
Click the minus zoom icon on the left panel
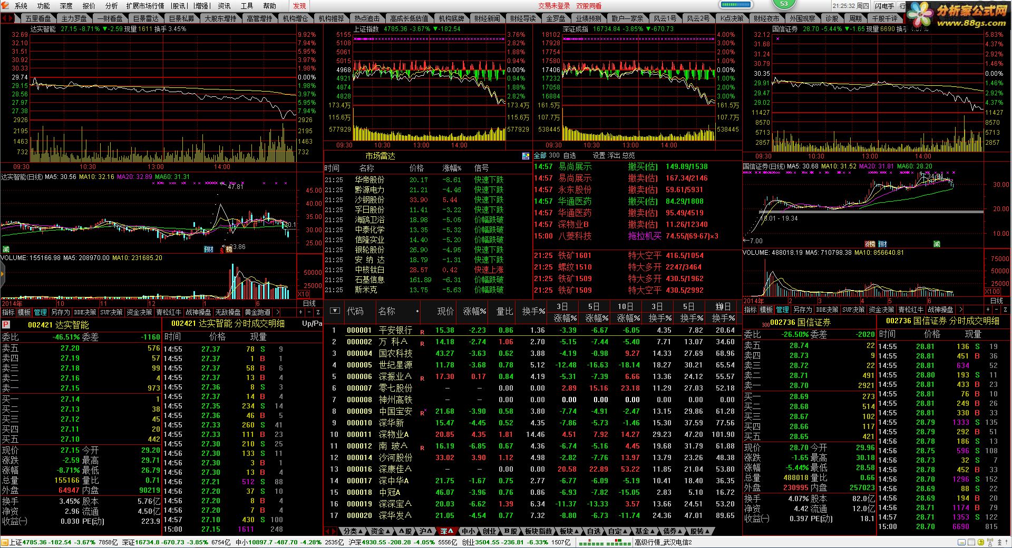click(x=309, y=312)
